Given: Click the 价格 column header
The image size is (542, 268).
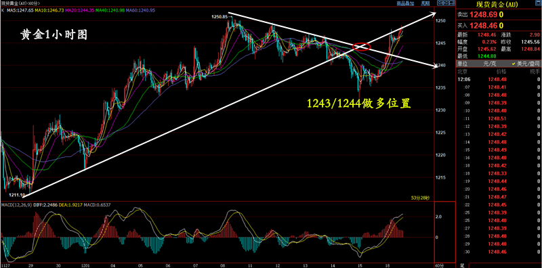Looking at the screenshot, I should click(501, 72).
